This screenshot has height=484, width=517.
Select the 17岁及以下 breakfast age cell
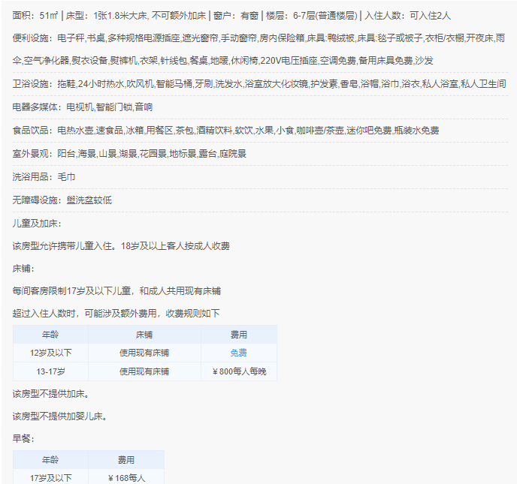(x=50, y=478)
